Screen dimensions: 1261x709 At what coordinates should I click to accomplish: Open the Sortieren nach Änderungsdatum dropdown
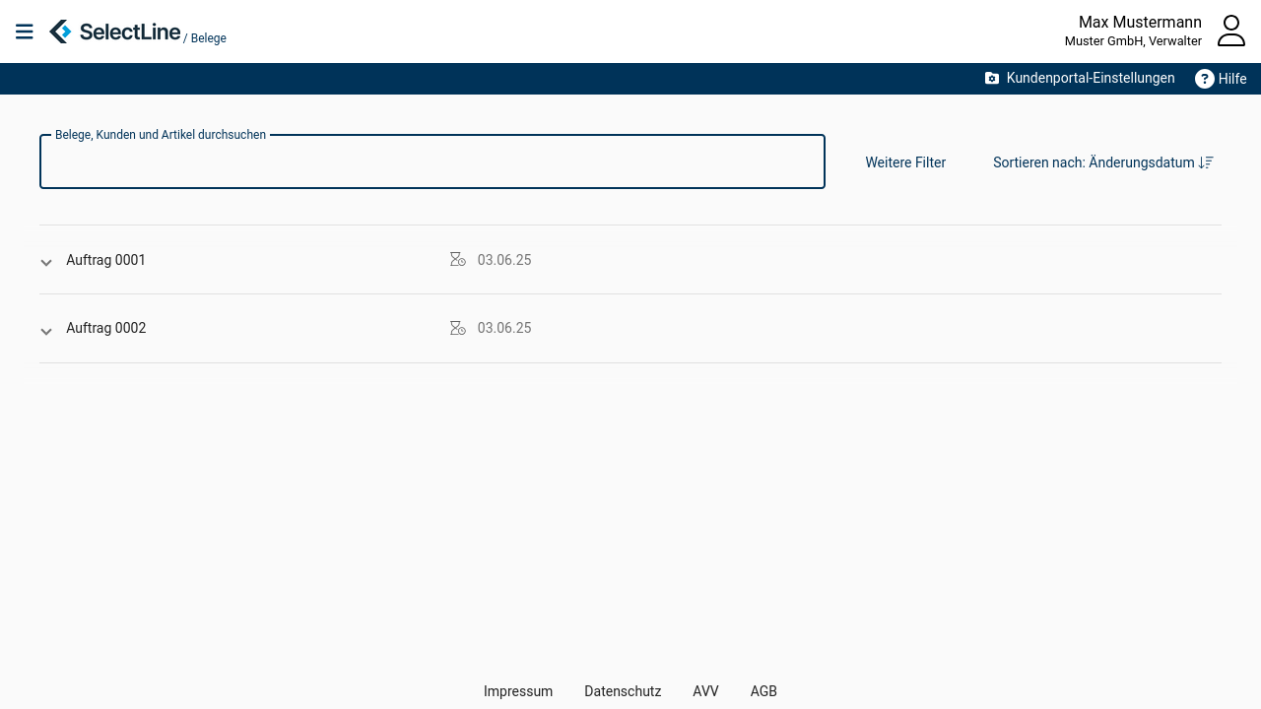tap(1094, 163)
